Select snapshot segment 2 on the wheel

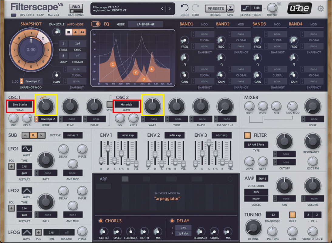[43, 38]
